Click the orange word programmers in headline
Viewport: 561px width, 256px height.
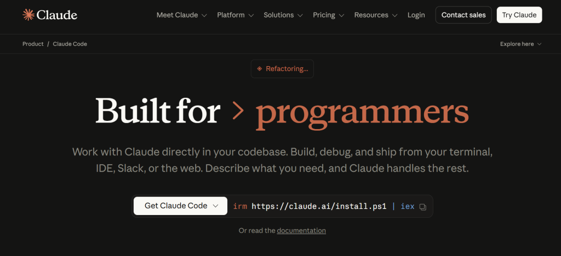(x=362, y=114)
